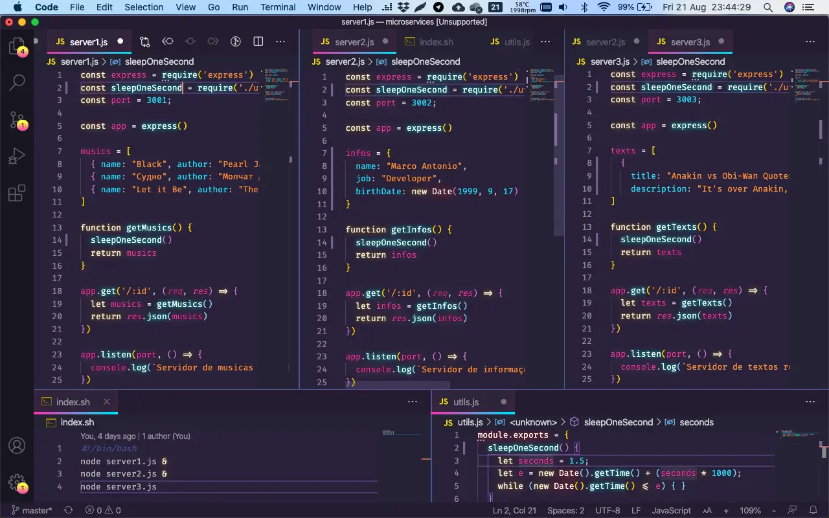Change indentation via Spaces: 2

[x=565, y=510]
